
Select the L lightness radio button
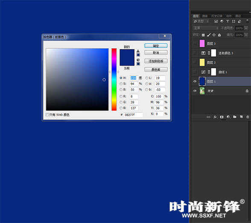[147, 78]
